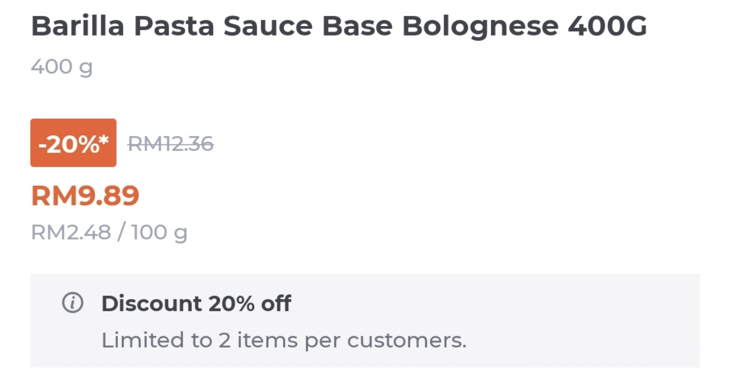Click the gray "400 g" weight subtitle
The width and height of the screenshot is (741, 392).
[x=62, y=67]
